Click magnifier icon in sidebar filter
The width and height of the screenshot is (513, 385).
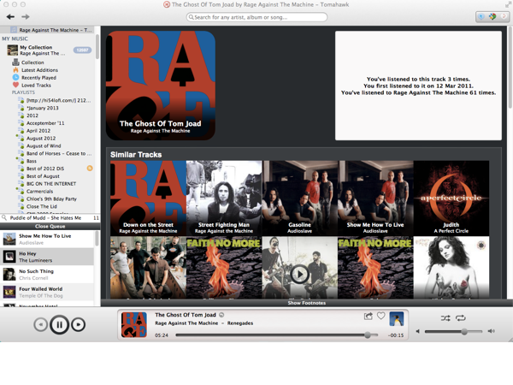[x=4, y=217]
